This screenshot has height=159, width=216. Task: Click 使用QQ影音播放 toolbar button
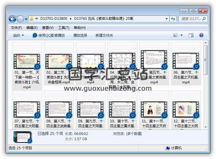pyautogui.click(x=49, y=36)
